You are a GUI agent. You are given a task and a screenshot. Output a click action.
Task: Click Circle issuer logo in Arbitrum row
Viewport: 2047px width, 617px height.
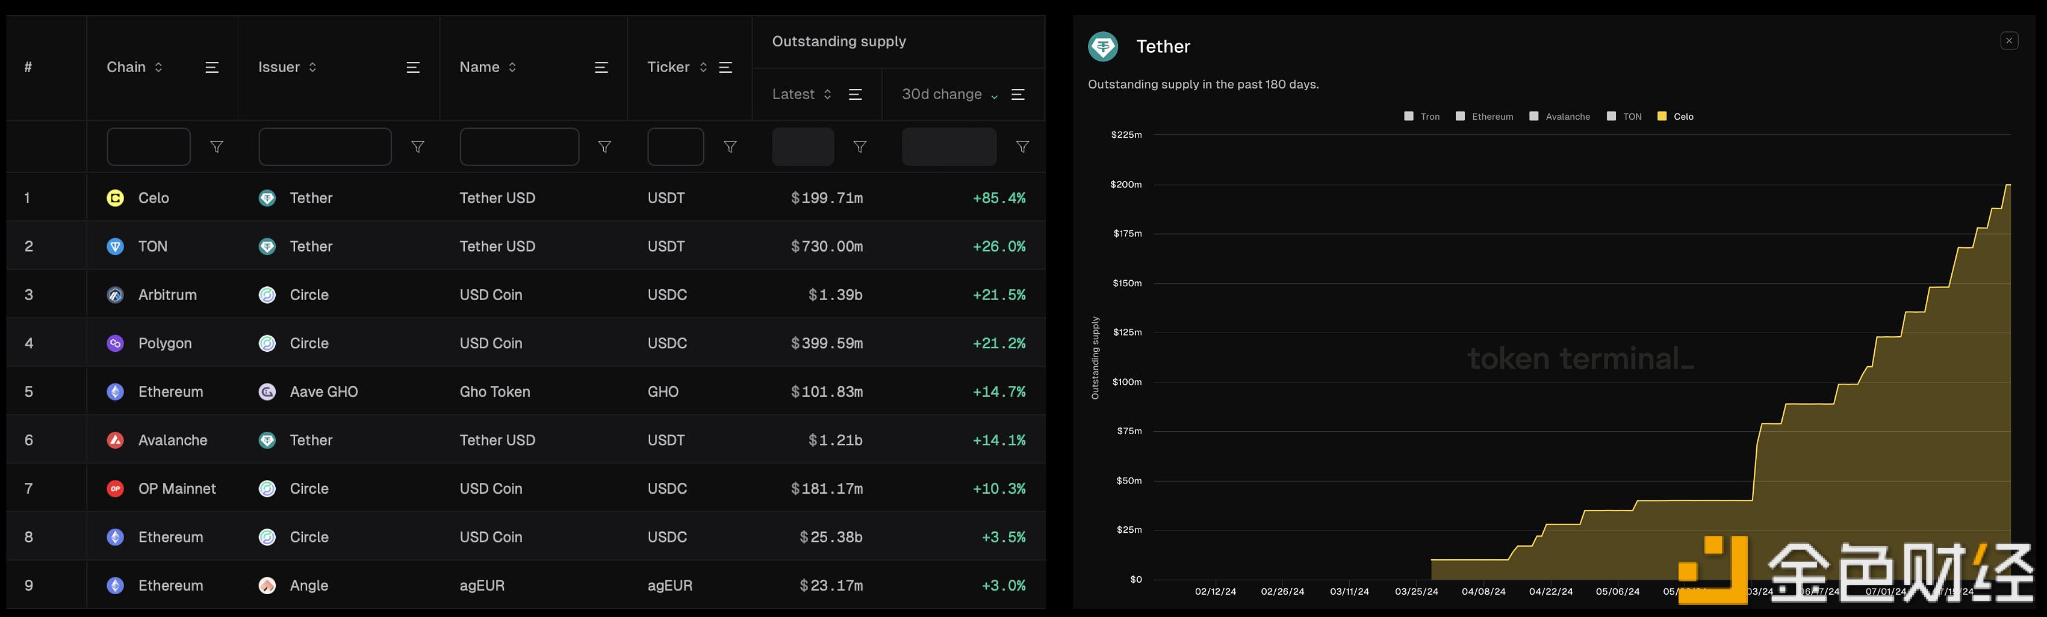click(x=267, y=295)
